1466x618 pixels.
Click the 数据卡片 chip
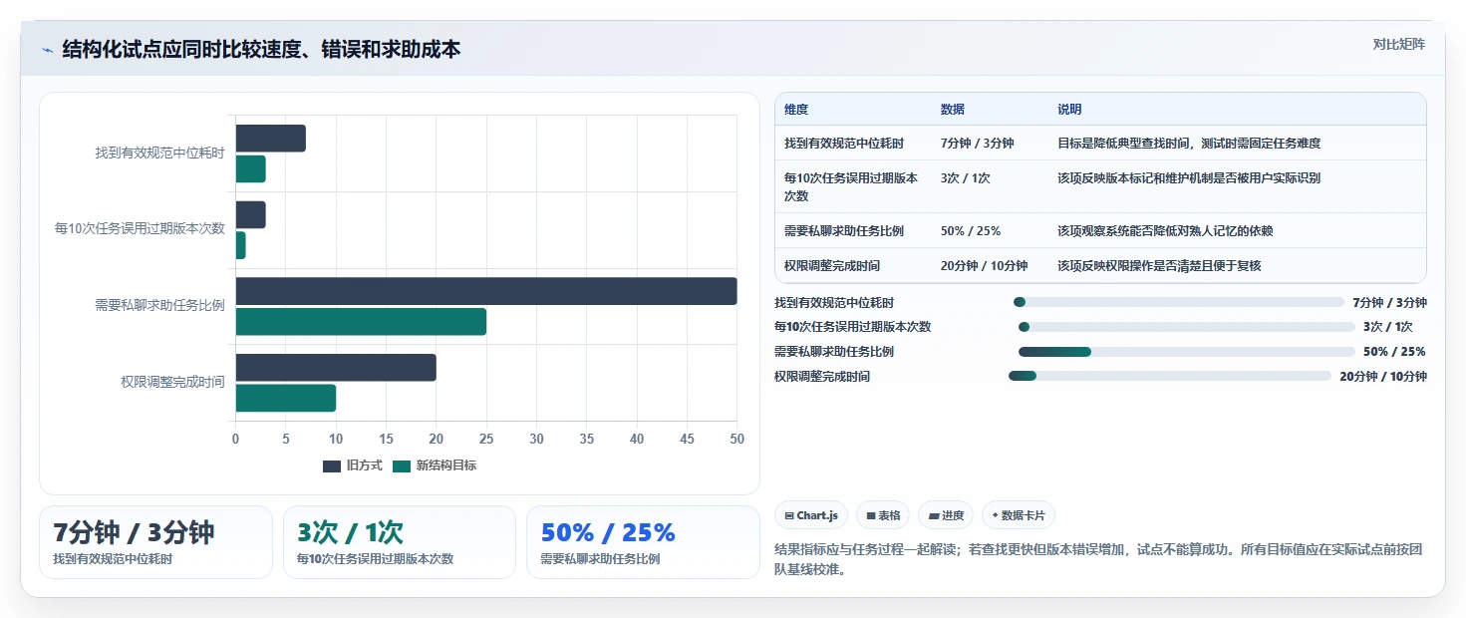click(x=1019, y=515)
